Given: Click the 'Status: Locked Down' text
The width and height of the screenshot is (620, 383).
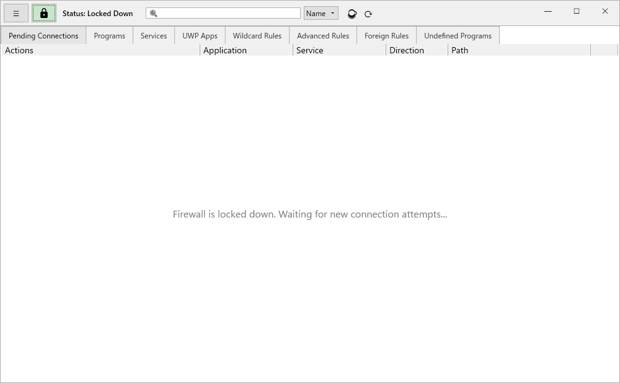Looking at the screenshot, I should tap(98, 14).
